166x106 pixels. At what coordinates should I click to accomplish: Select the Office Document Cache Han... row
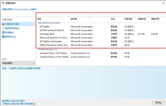(101, 45)
